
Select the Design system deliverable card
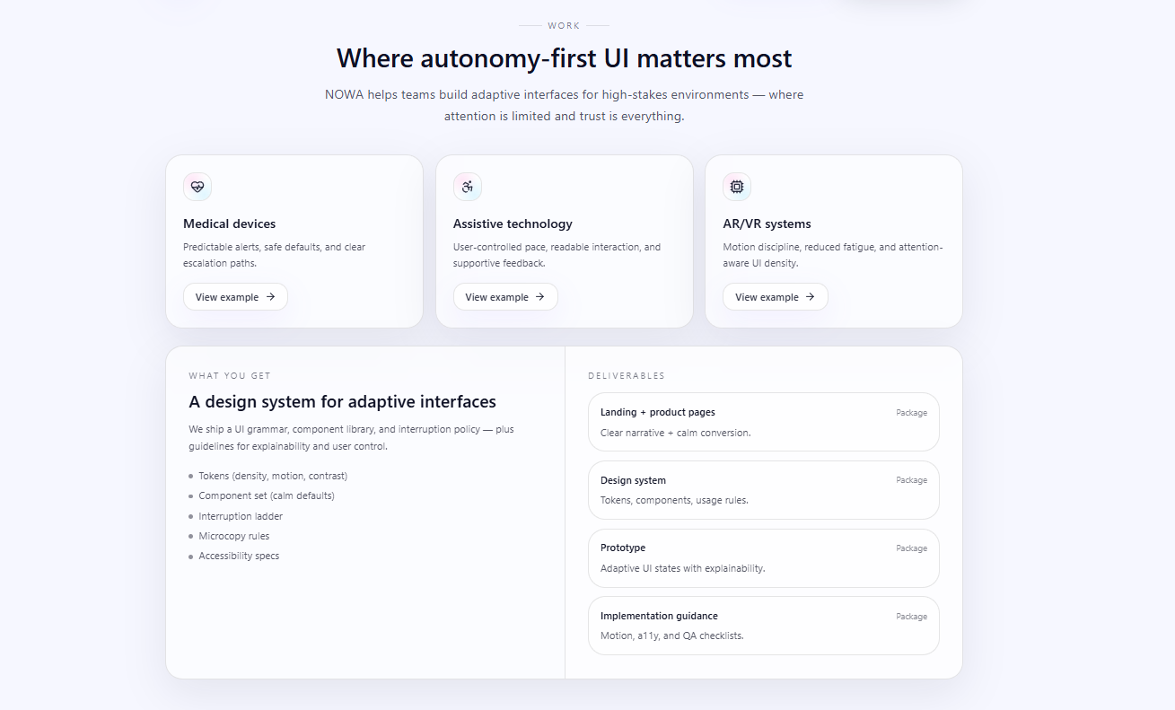coord(763,490)
